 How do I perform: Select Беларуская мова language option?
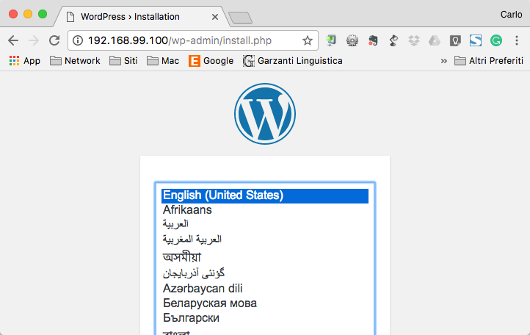(265, 303)
